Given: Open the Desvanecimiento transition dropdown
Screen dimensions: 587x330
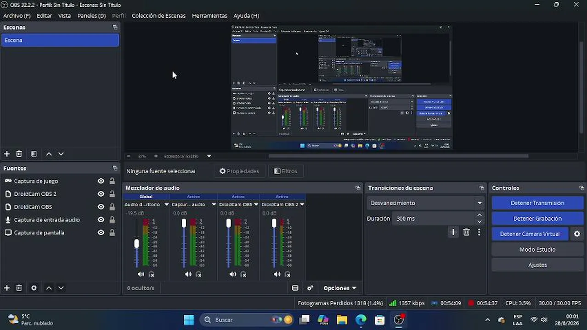Looking at the screenshot, I should point(425,203).
